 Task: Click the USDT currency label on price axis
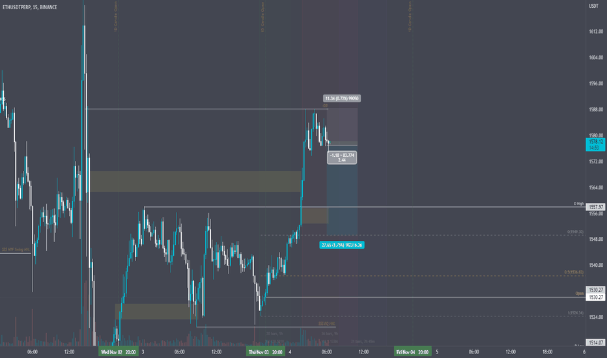click(593, 6)
